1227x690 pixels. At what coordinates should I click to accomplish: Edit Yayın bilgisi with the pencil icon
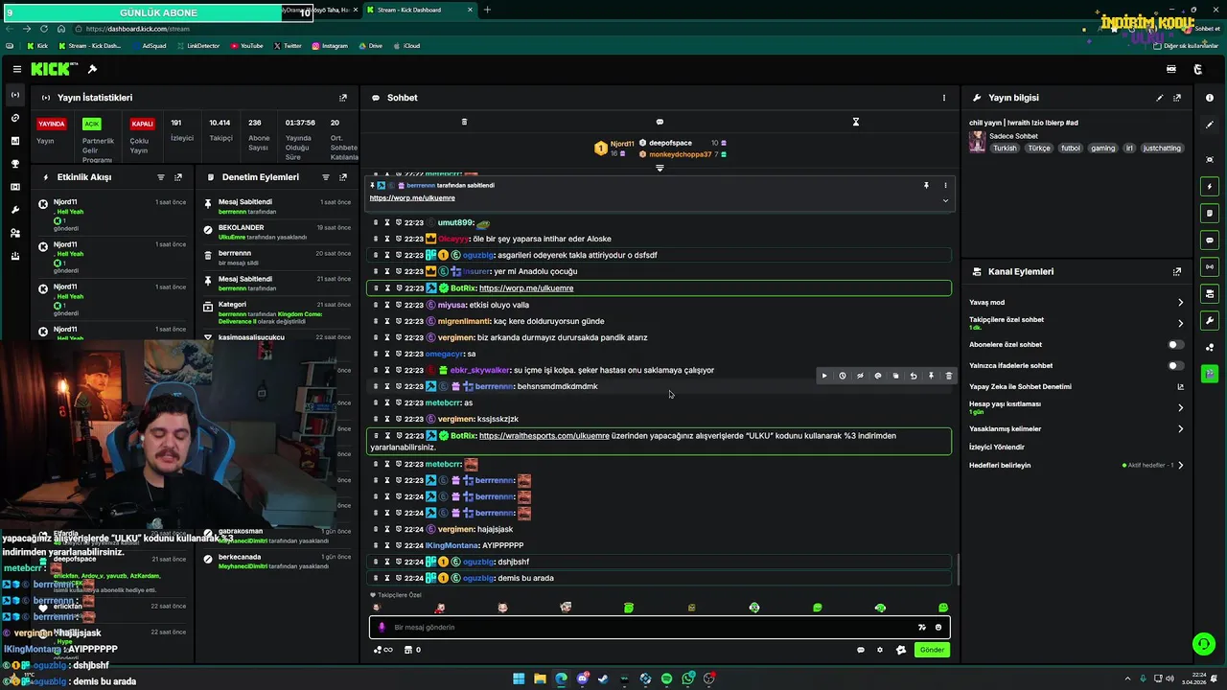1159,98
